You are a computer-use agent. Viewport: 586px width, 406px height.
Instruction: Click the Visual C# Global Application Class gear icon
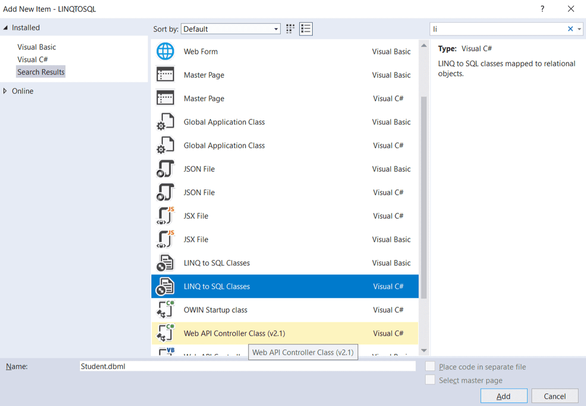[x=165, y=145]
